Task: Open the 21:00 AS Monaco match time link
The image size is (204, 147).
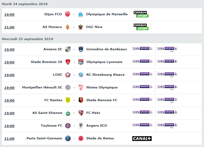Action: (x=10, y=27)
